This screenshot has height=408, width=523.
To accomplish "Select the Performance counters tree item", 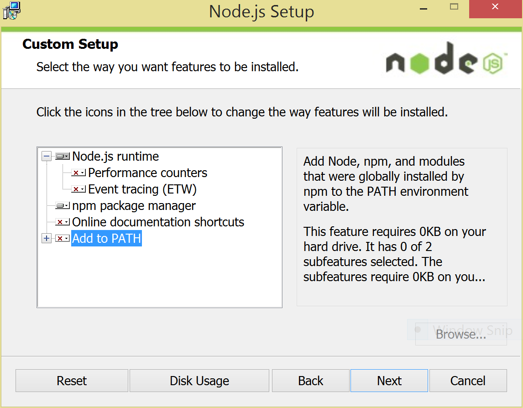I will click(x=147, y=173).
